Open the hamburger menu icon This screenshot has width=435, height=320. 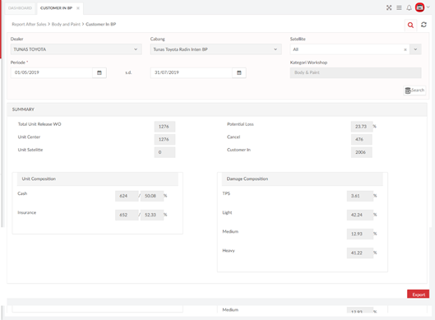(x=399, y=7)
